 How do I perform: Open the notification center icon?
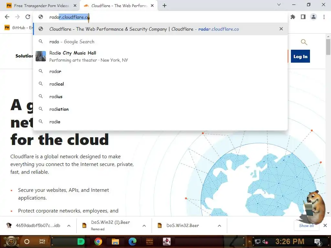pyautogui.click(x=317, y=242)
